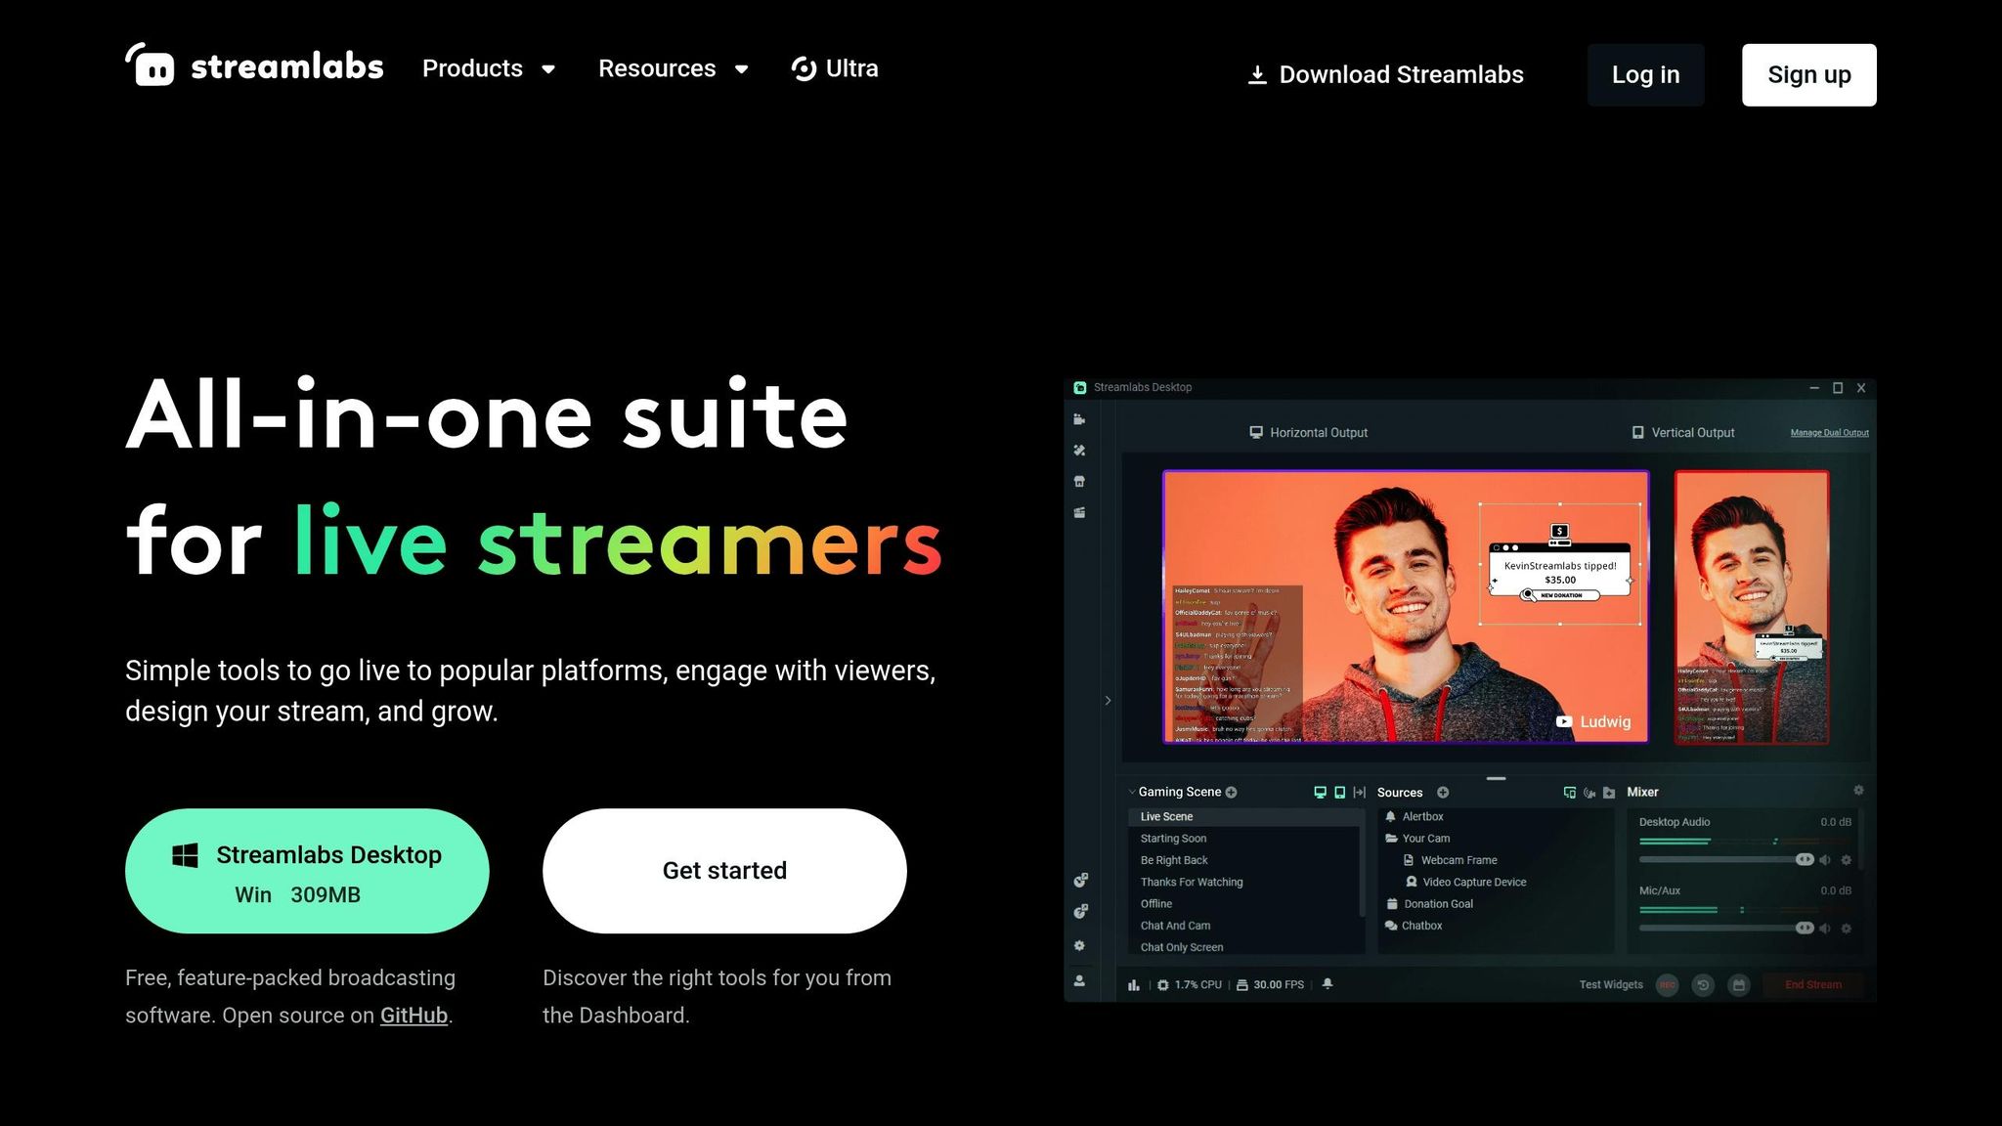Screen dimensions: 2002x1126
Task: Open the Editor camera icon in app sidebar
Action: tap(1079, 419)
